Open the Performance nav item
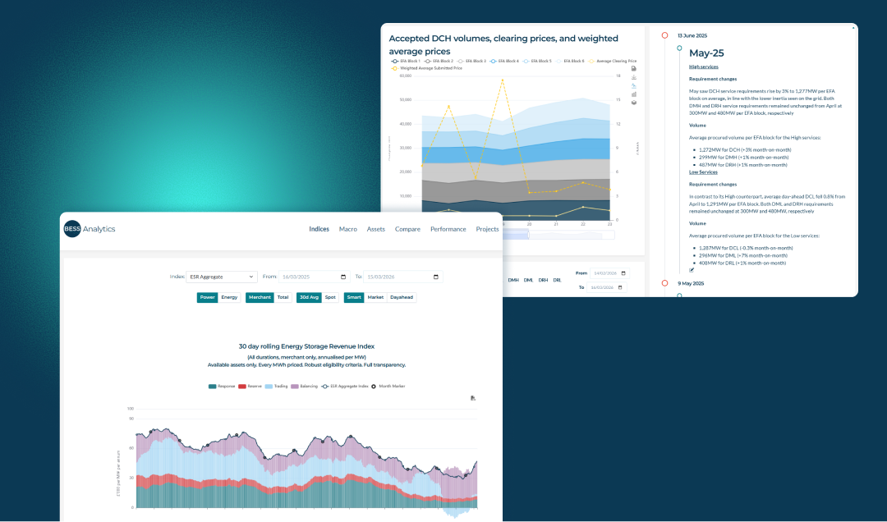This screenshot has height=522, width=887. [x=448, y=229]
